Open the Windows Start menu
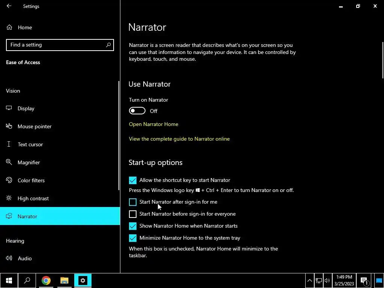This screenshot has height=288, width=384. coord(9,280)
